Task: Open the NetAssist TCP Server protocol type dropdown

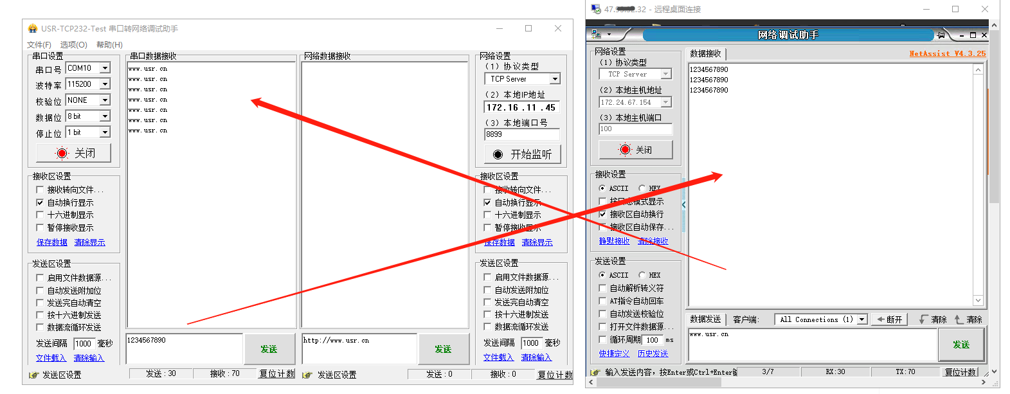Action: (x=666, y=75)
